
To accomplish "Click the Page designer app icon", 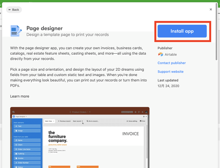I will click(16, 31).
